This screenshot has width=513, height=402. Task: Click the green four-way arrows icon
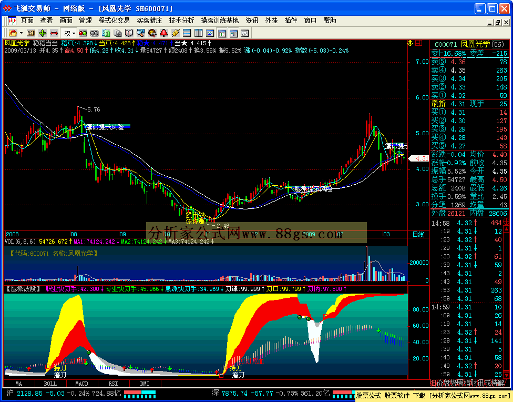(43, 33)
